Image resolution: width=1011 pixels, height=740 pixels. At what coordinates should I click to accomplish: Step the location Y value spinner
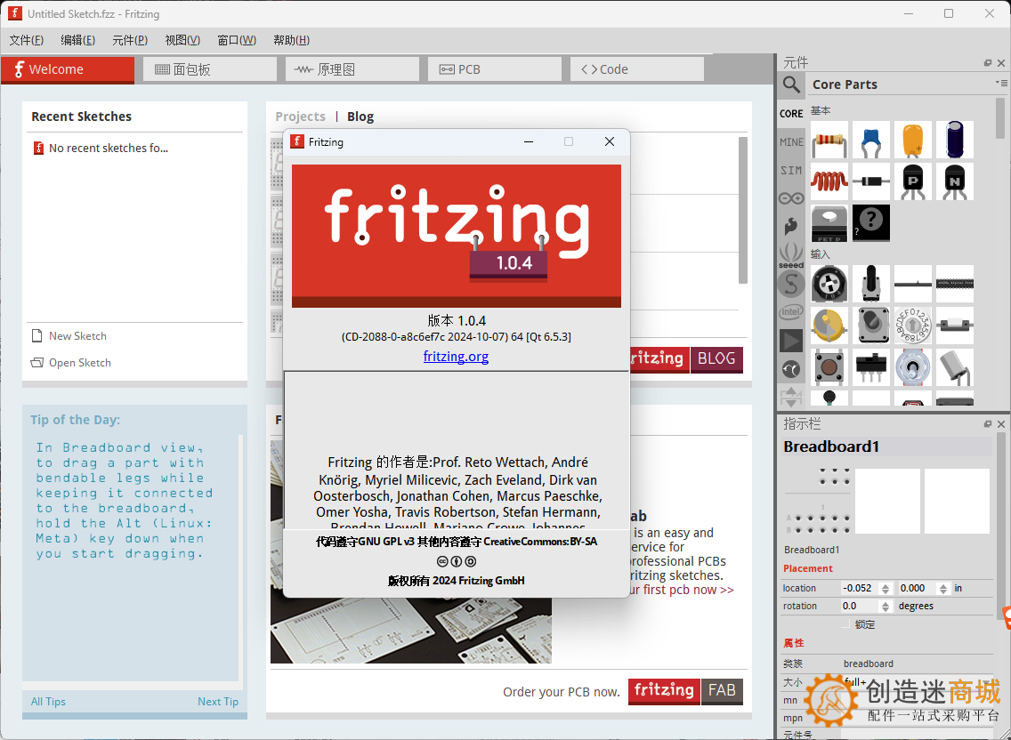tap(943, 589)
